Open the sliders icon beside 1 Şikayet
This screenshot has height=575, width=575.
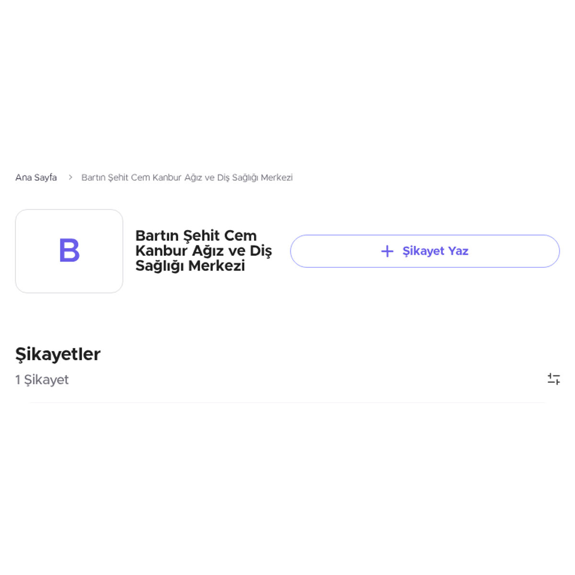[x=553, y=379]
